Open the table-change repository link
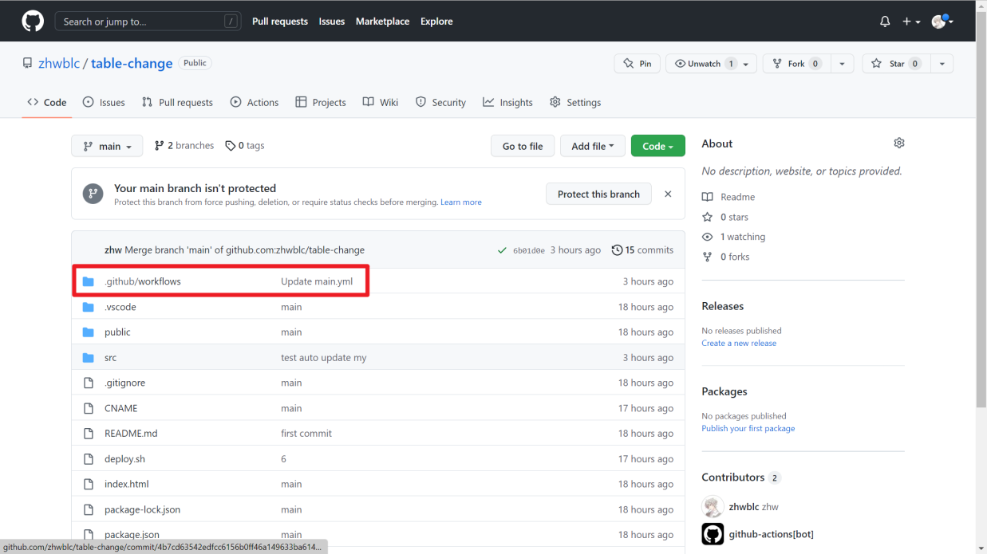This screenshot has width=987, height=554. [132, 63]
